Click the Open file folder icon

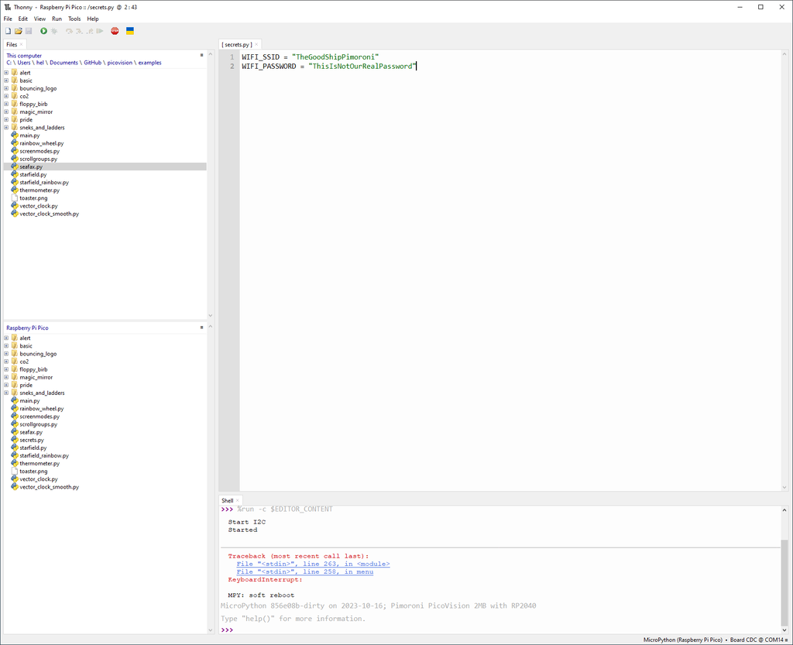pyautogui.click(x=19, y=31)
